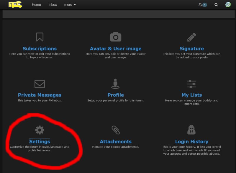Click the search magnifier icon
Viewport: 236px width, 173px height.
click(216, 5)
